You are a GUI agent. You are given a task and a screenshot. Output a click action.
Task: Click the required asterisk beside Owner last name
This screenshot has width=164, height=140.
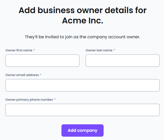pos(114,50)
